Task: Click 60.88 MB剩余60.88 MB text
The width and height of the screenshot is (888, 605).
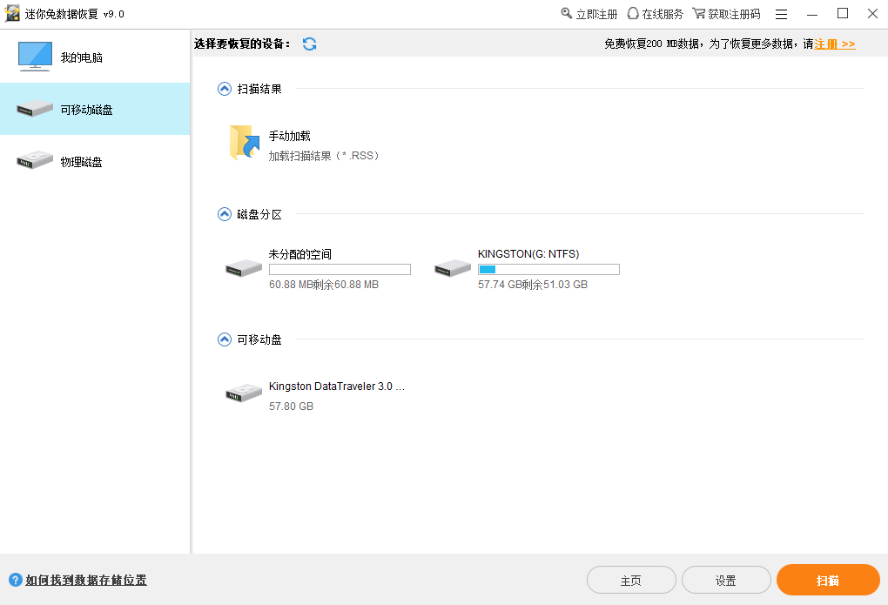Action: click(323, 285)
